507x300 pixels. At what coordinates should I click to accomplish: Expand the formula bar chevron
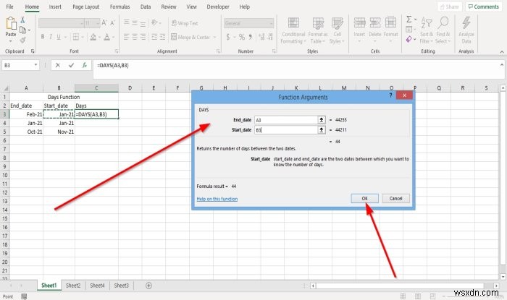click(x=502, y=65)
